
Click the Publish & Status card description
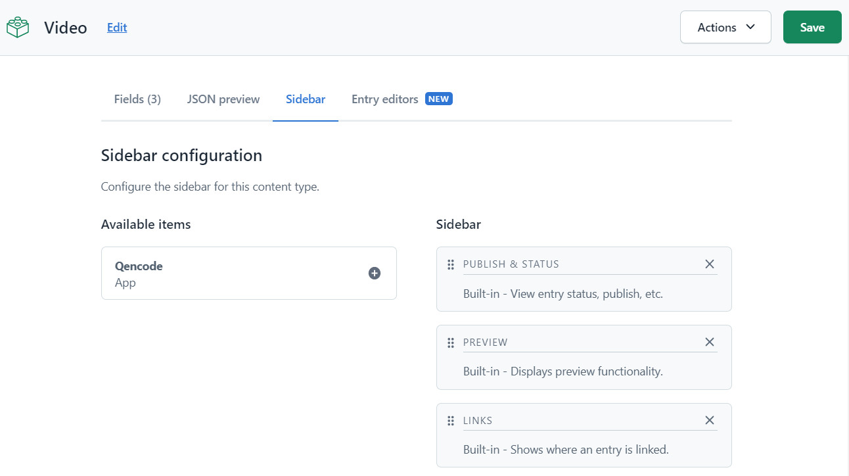tap(563, 294)
